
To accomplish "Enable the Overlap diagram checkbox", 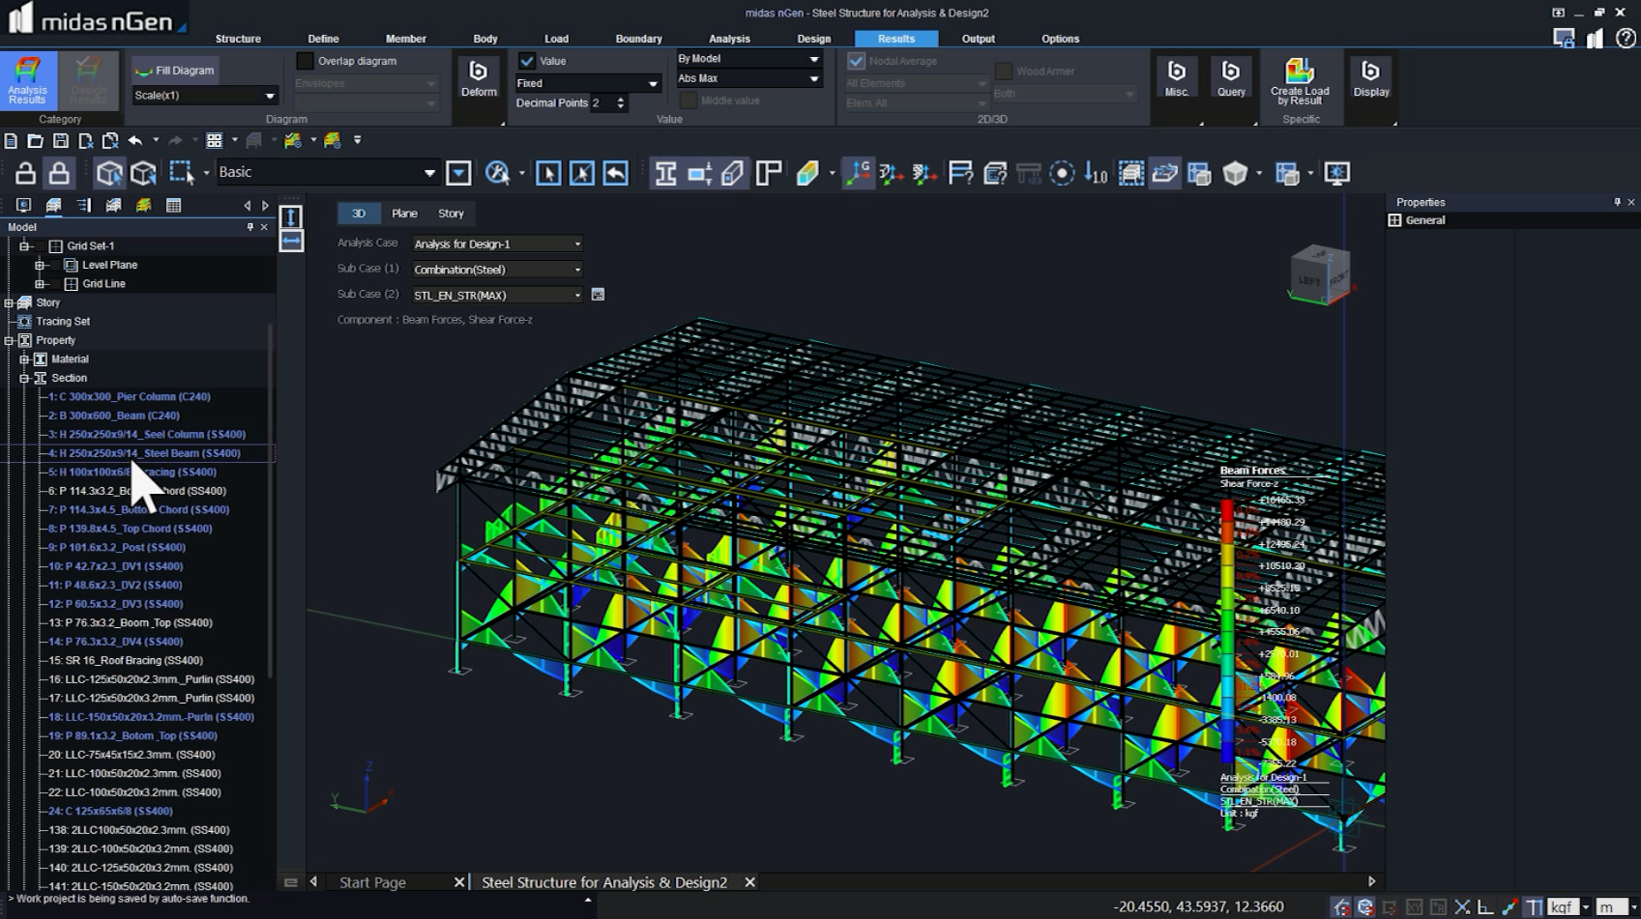I will (306, 61).
